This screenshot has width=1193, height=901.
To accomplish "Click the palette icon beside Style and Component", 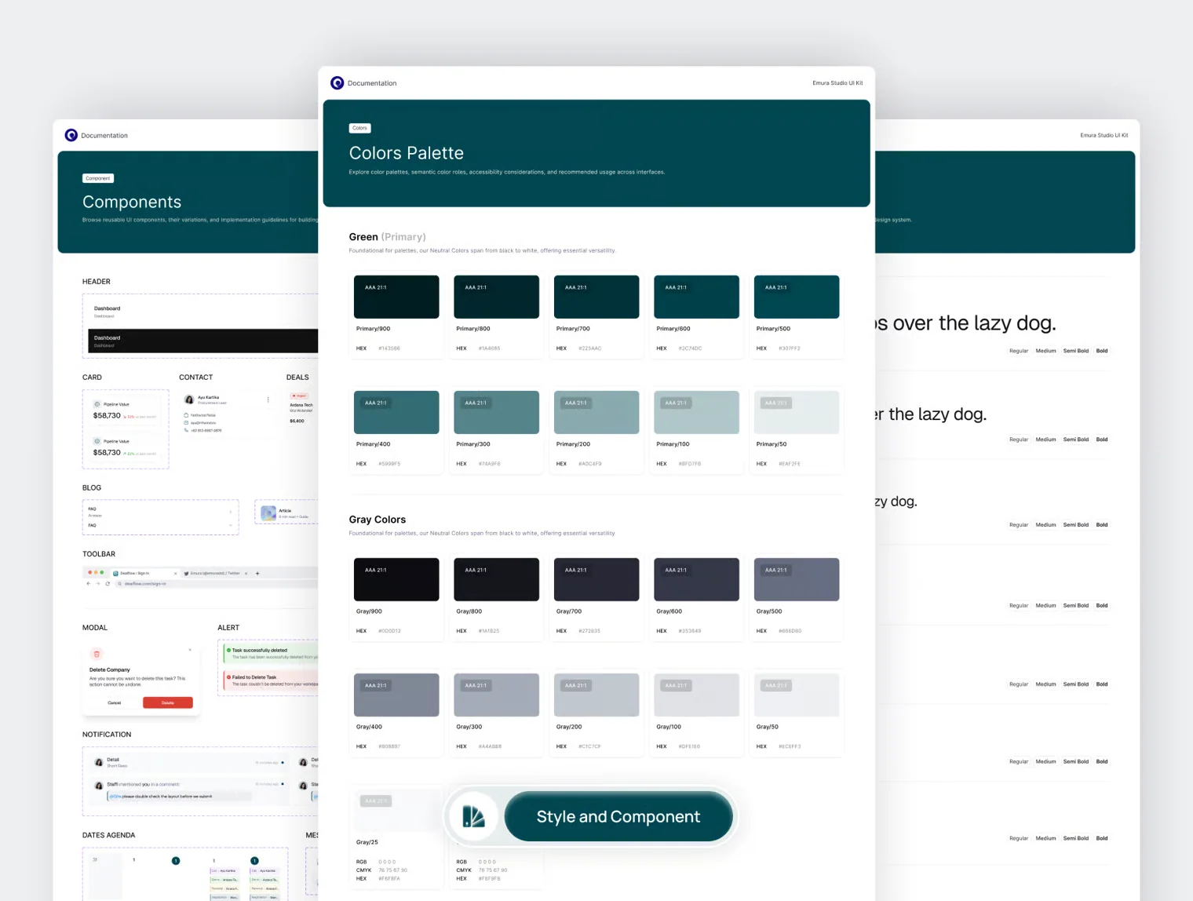I will [473, 816].
